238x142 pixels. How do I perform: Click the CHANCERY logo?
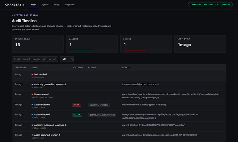15,5
